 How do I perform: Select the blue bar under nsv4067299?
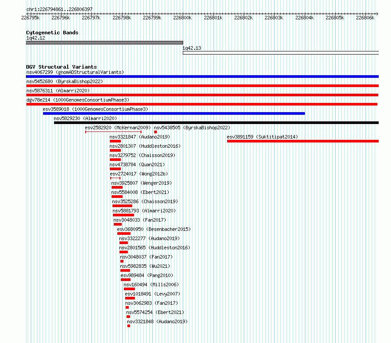[x=202, y=77]
